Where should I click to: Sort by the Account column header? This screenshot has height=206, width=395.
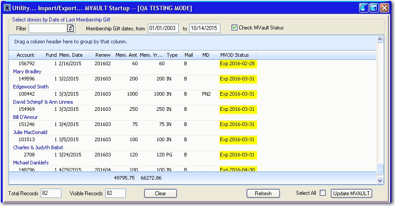(23, 55)
